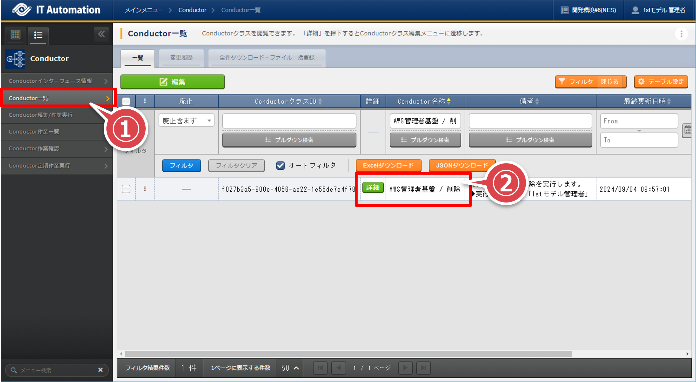Open プルダウン検索 under ConductorクラスID
This screenshot has width=696, height=382.
[289, 140]
